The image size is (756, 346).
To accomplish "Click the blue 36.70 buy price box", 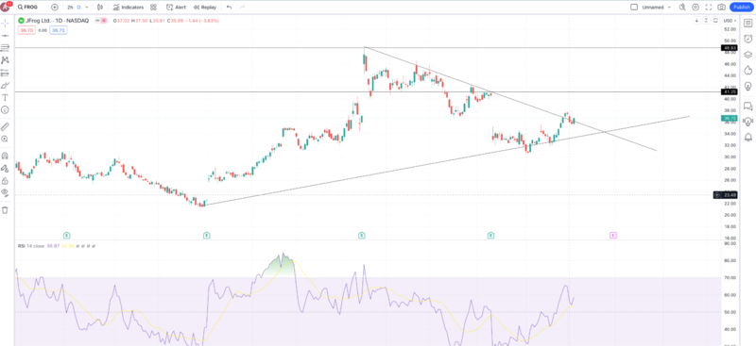I will (x=59, y=30).
